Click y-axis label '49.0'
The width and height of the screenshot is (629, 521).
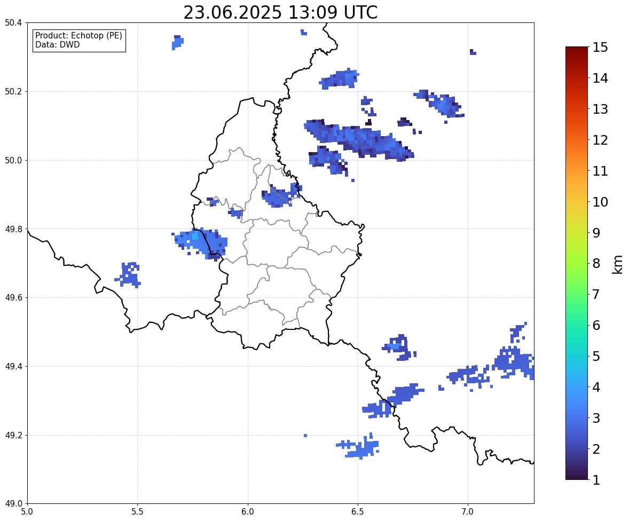click(13, 504)
